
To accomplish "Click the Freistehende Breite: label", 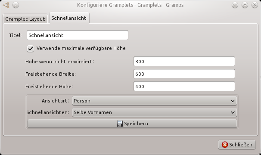I will [50, 74].
